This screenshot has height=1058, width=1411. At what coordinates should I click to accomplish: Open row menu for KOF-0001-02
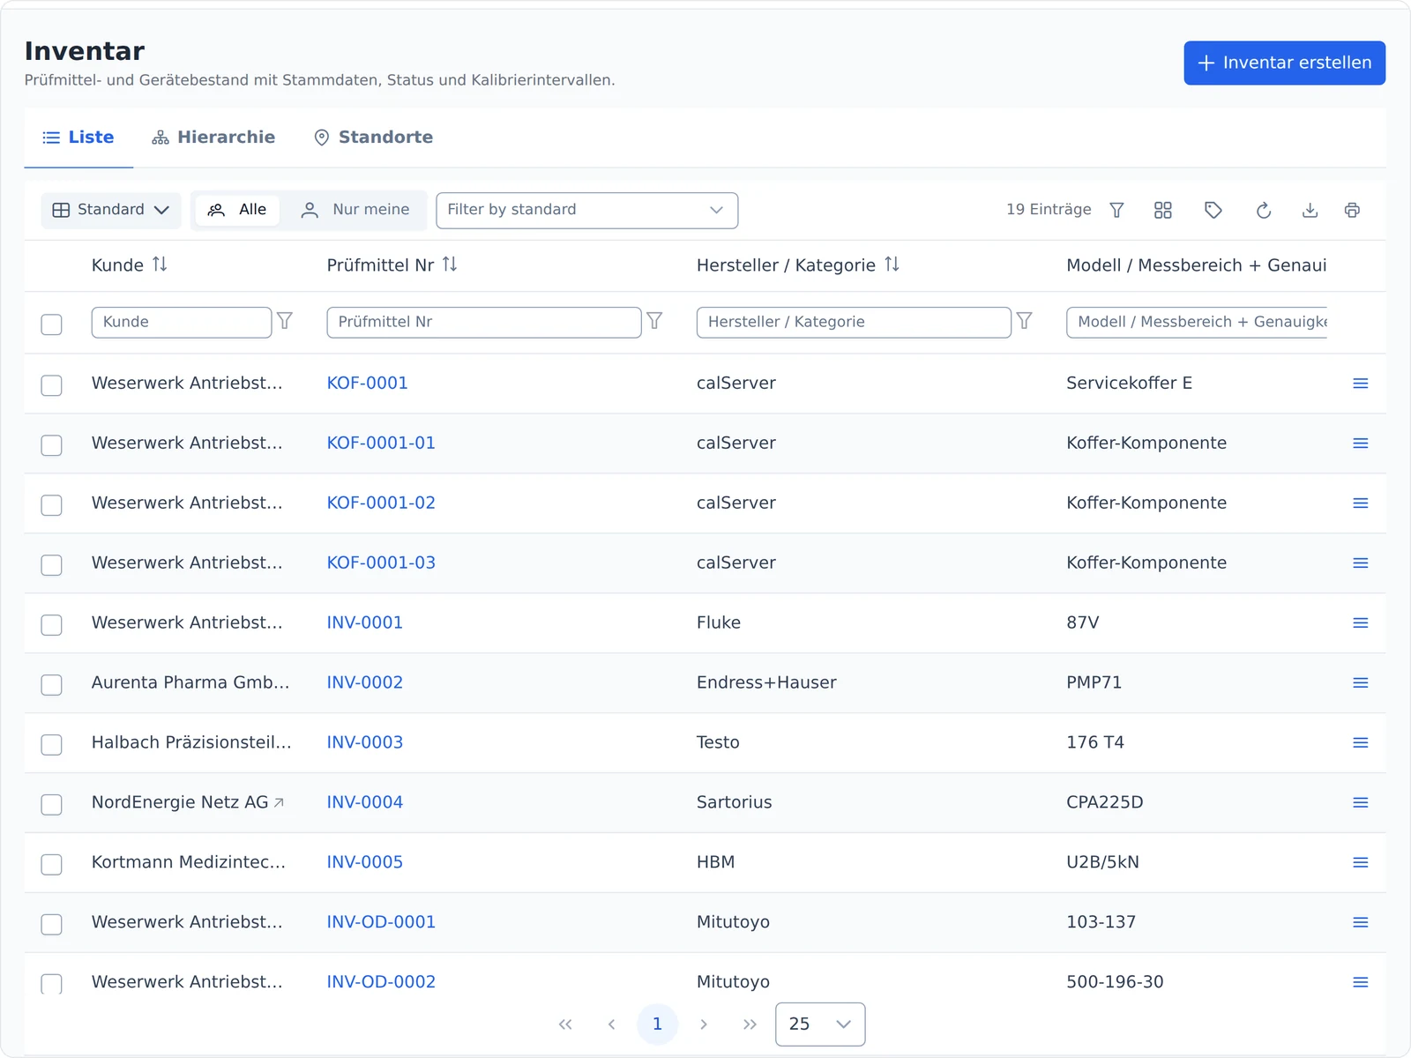click(1361, 503)
